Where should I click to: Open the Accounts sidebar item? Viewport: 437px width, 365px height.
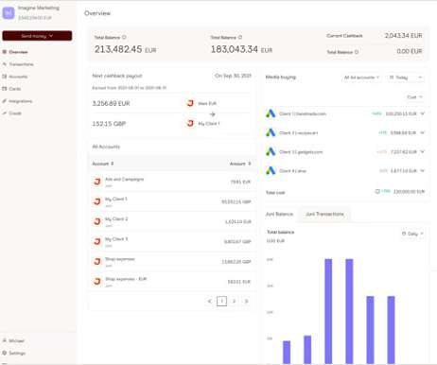(18, 77)
